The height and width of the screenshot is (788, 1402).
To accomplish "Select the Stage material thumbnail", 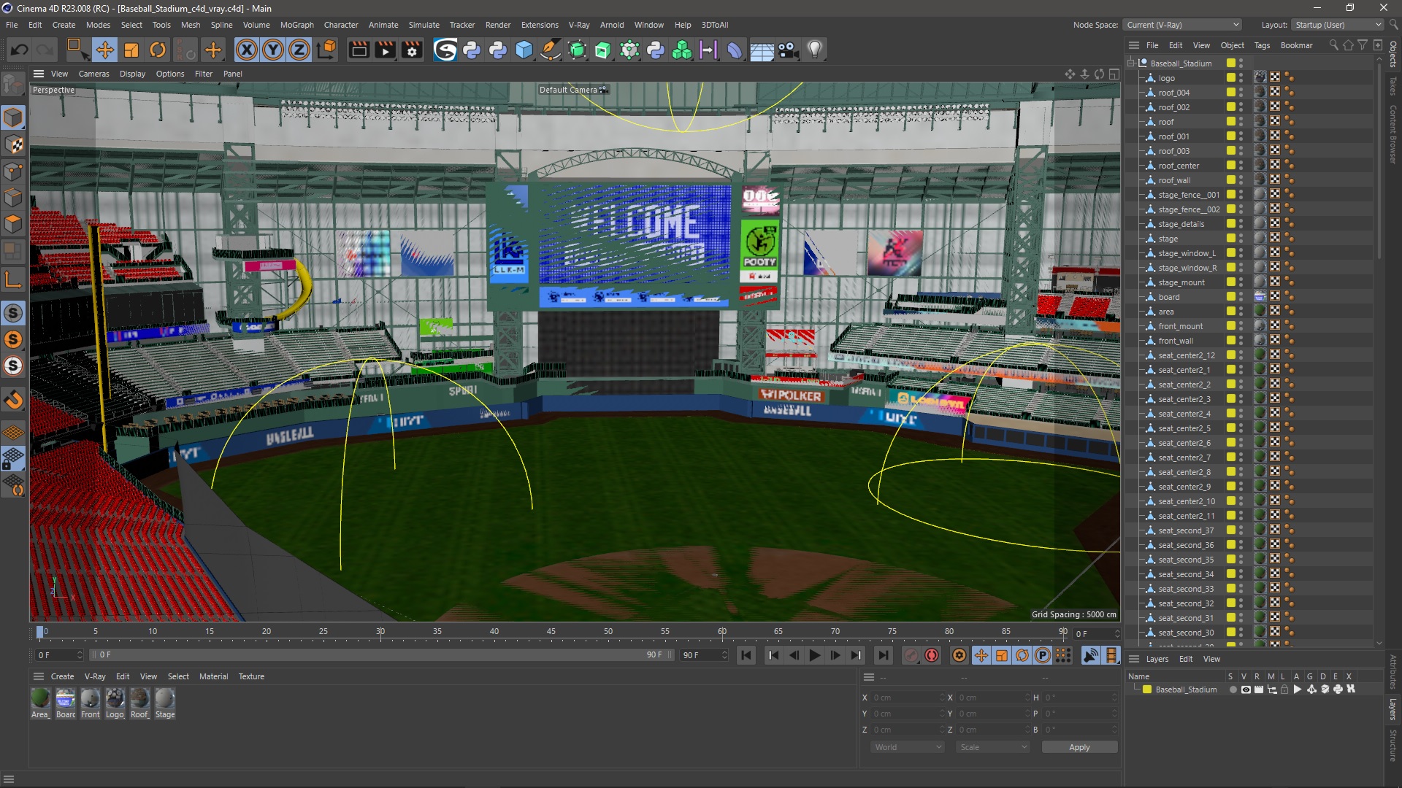I will pyautogui.click(x=165, y=699).
